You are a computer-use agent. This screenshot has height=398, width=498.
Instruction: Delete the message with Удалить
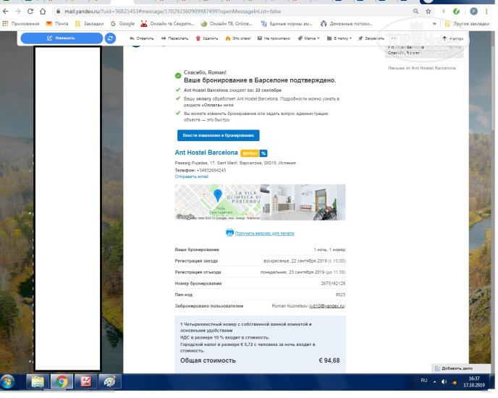click(207, 38)
